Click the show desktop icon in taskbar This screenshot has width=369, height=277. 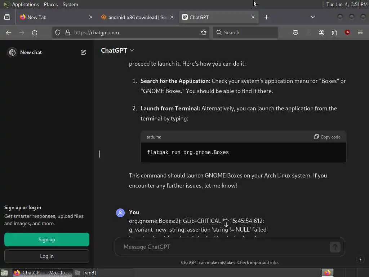4,273
